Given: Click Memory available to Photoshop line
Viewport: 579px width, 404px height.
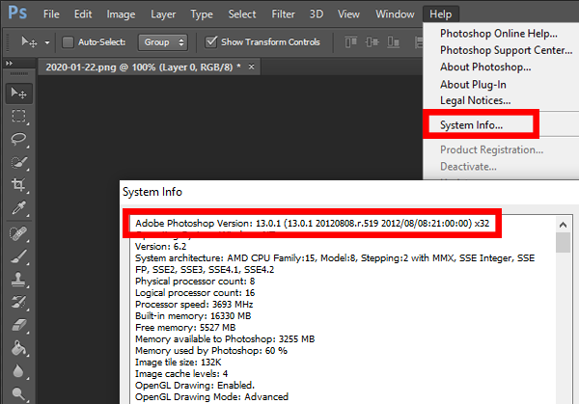Looking at the screenshot, I should click(225, 339).
